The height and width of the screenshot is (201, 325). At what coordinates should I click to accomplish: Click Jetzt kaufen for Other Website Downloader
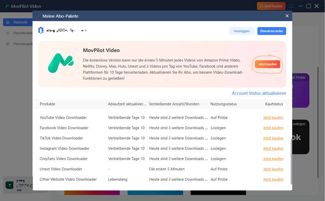(x=273, y=179)
